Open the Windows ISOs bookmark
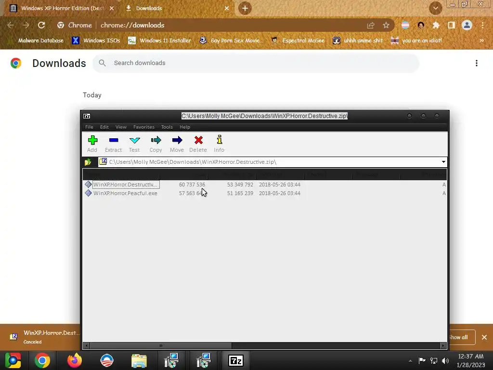Image resolution: width=493 pixels, height=370 pixels. click(x=96, y=40)
